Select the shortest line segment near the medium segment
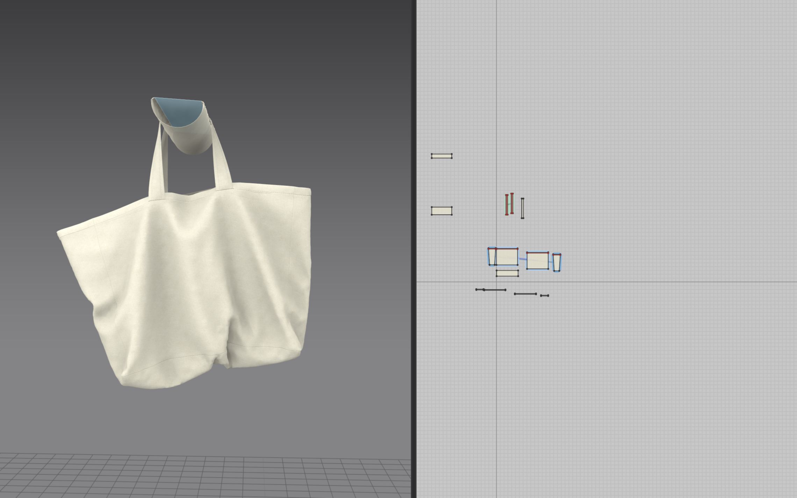 pyautogui.click(x=544, y=296)
